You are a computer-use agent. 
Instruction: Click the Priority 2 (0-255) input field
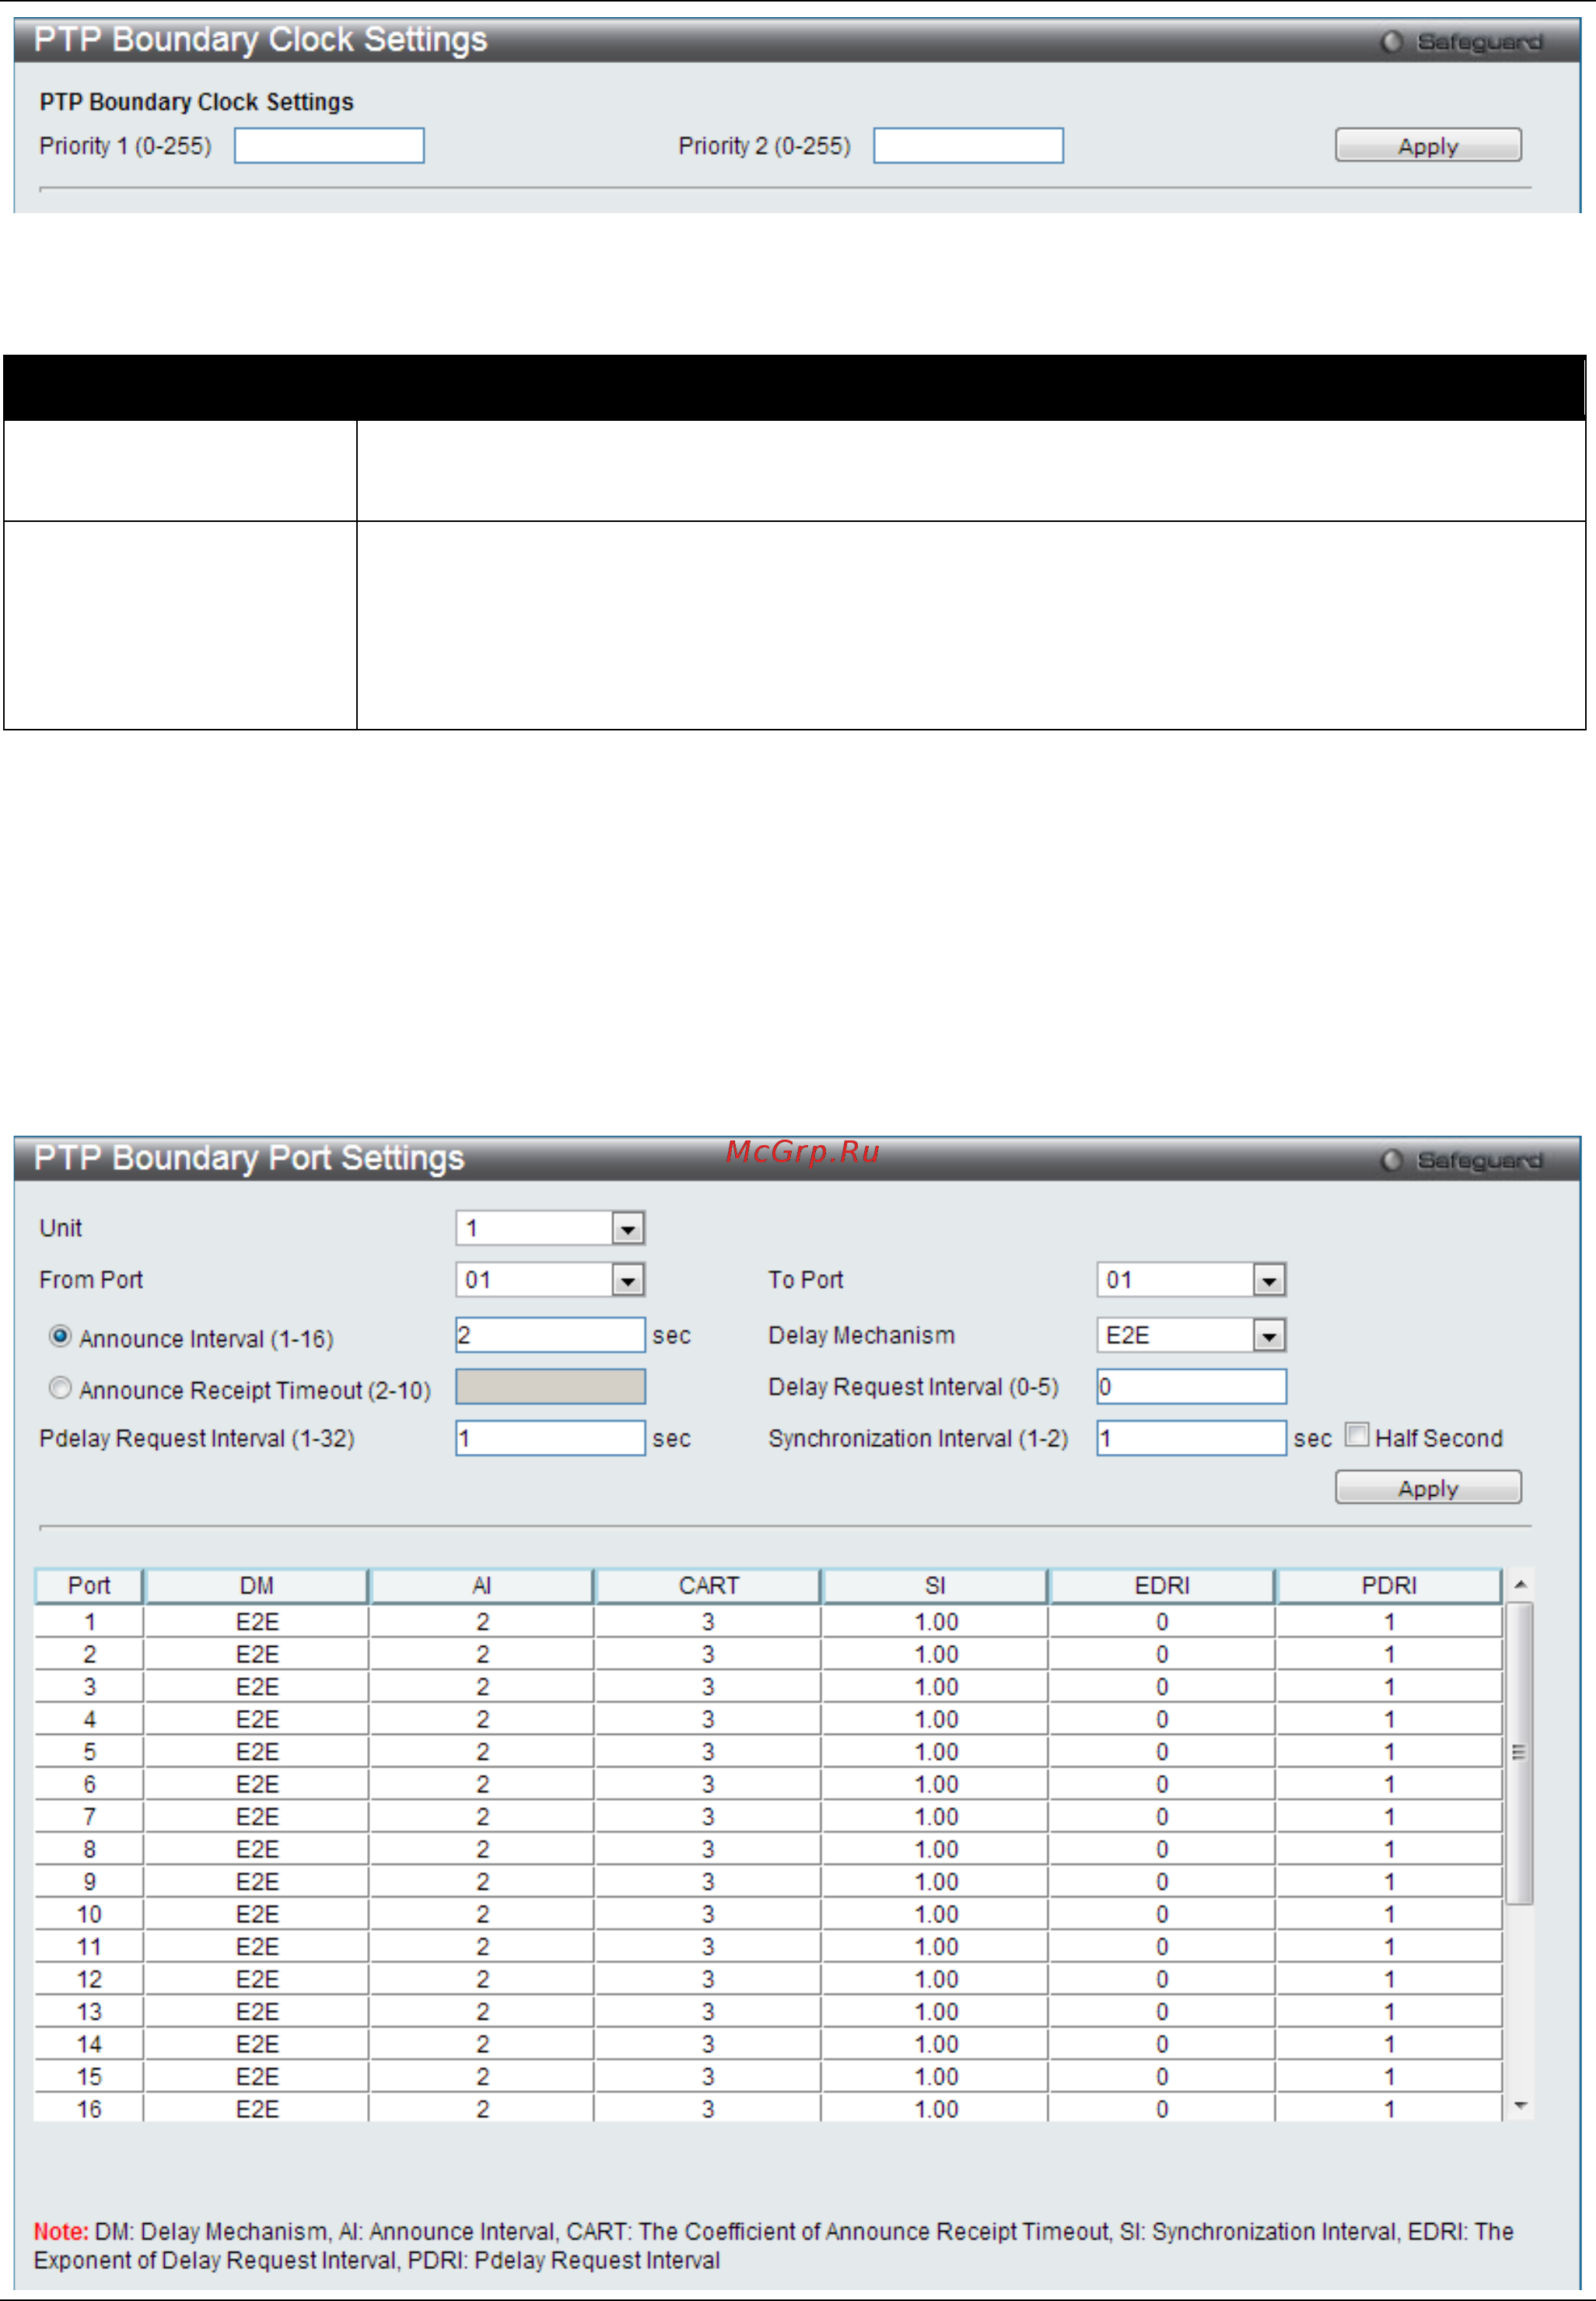tap(968, 146)
